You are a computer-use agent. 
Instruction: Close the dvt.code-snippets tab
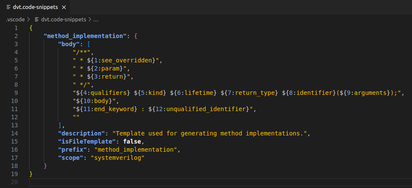(x=64, y=7)
